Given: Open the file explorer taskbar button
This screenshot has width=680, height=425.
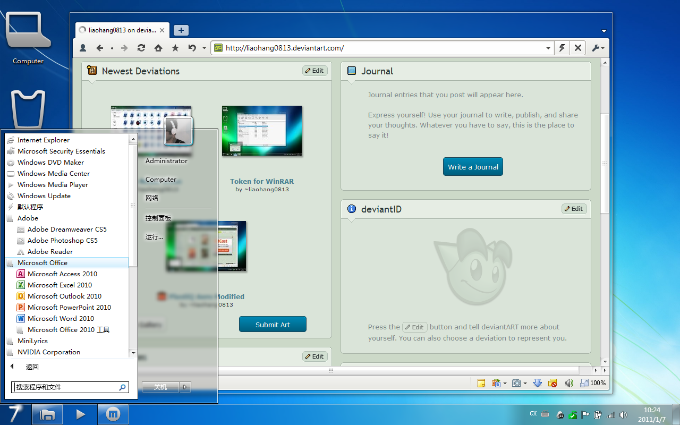Looking at the screenshot, I should pyautogui.click(x=47, y=414).
